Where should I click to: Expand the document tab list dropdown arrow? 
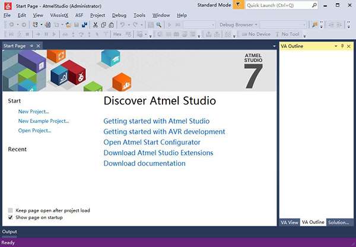(x=274, y=46)
